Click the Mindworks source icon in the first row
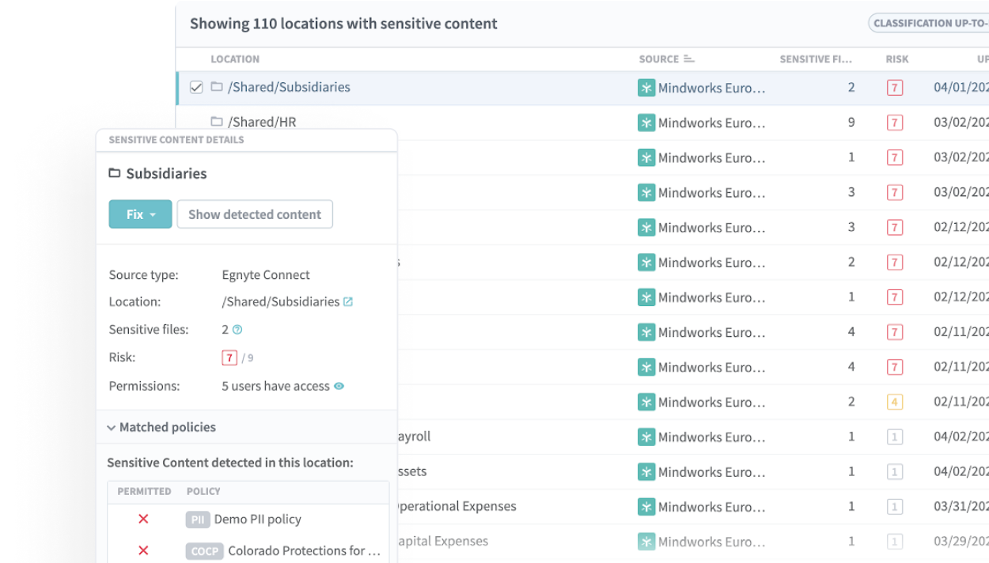The width and height of the screenshot is (989, 563). [x=646, y=88]
